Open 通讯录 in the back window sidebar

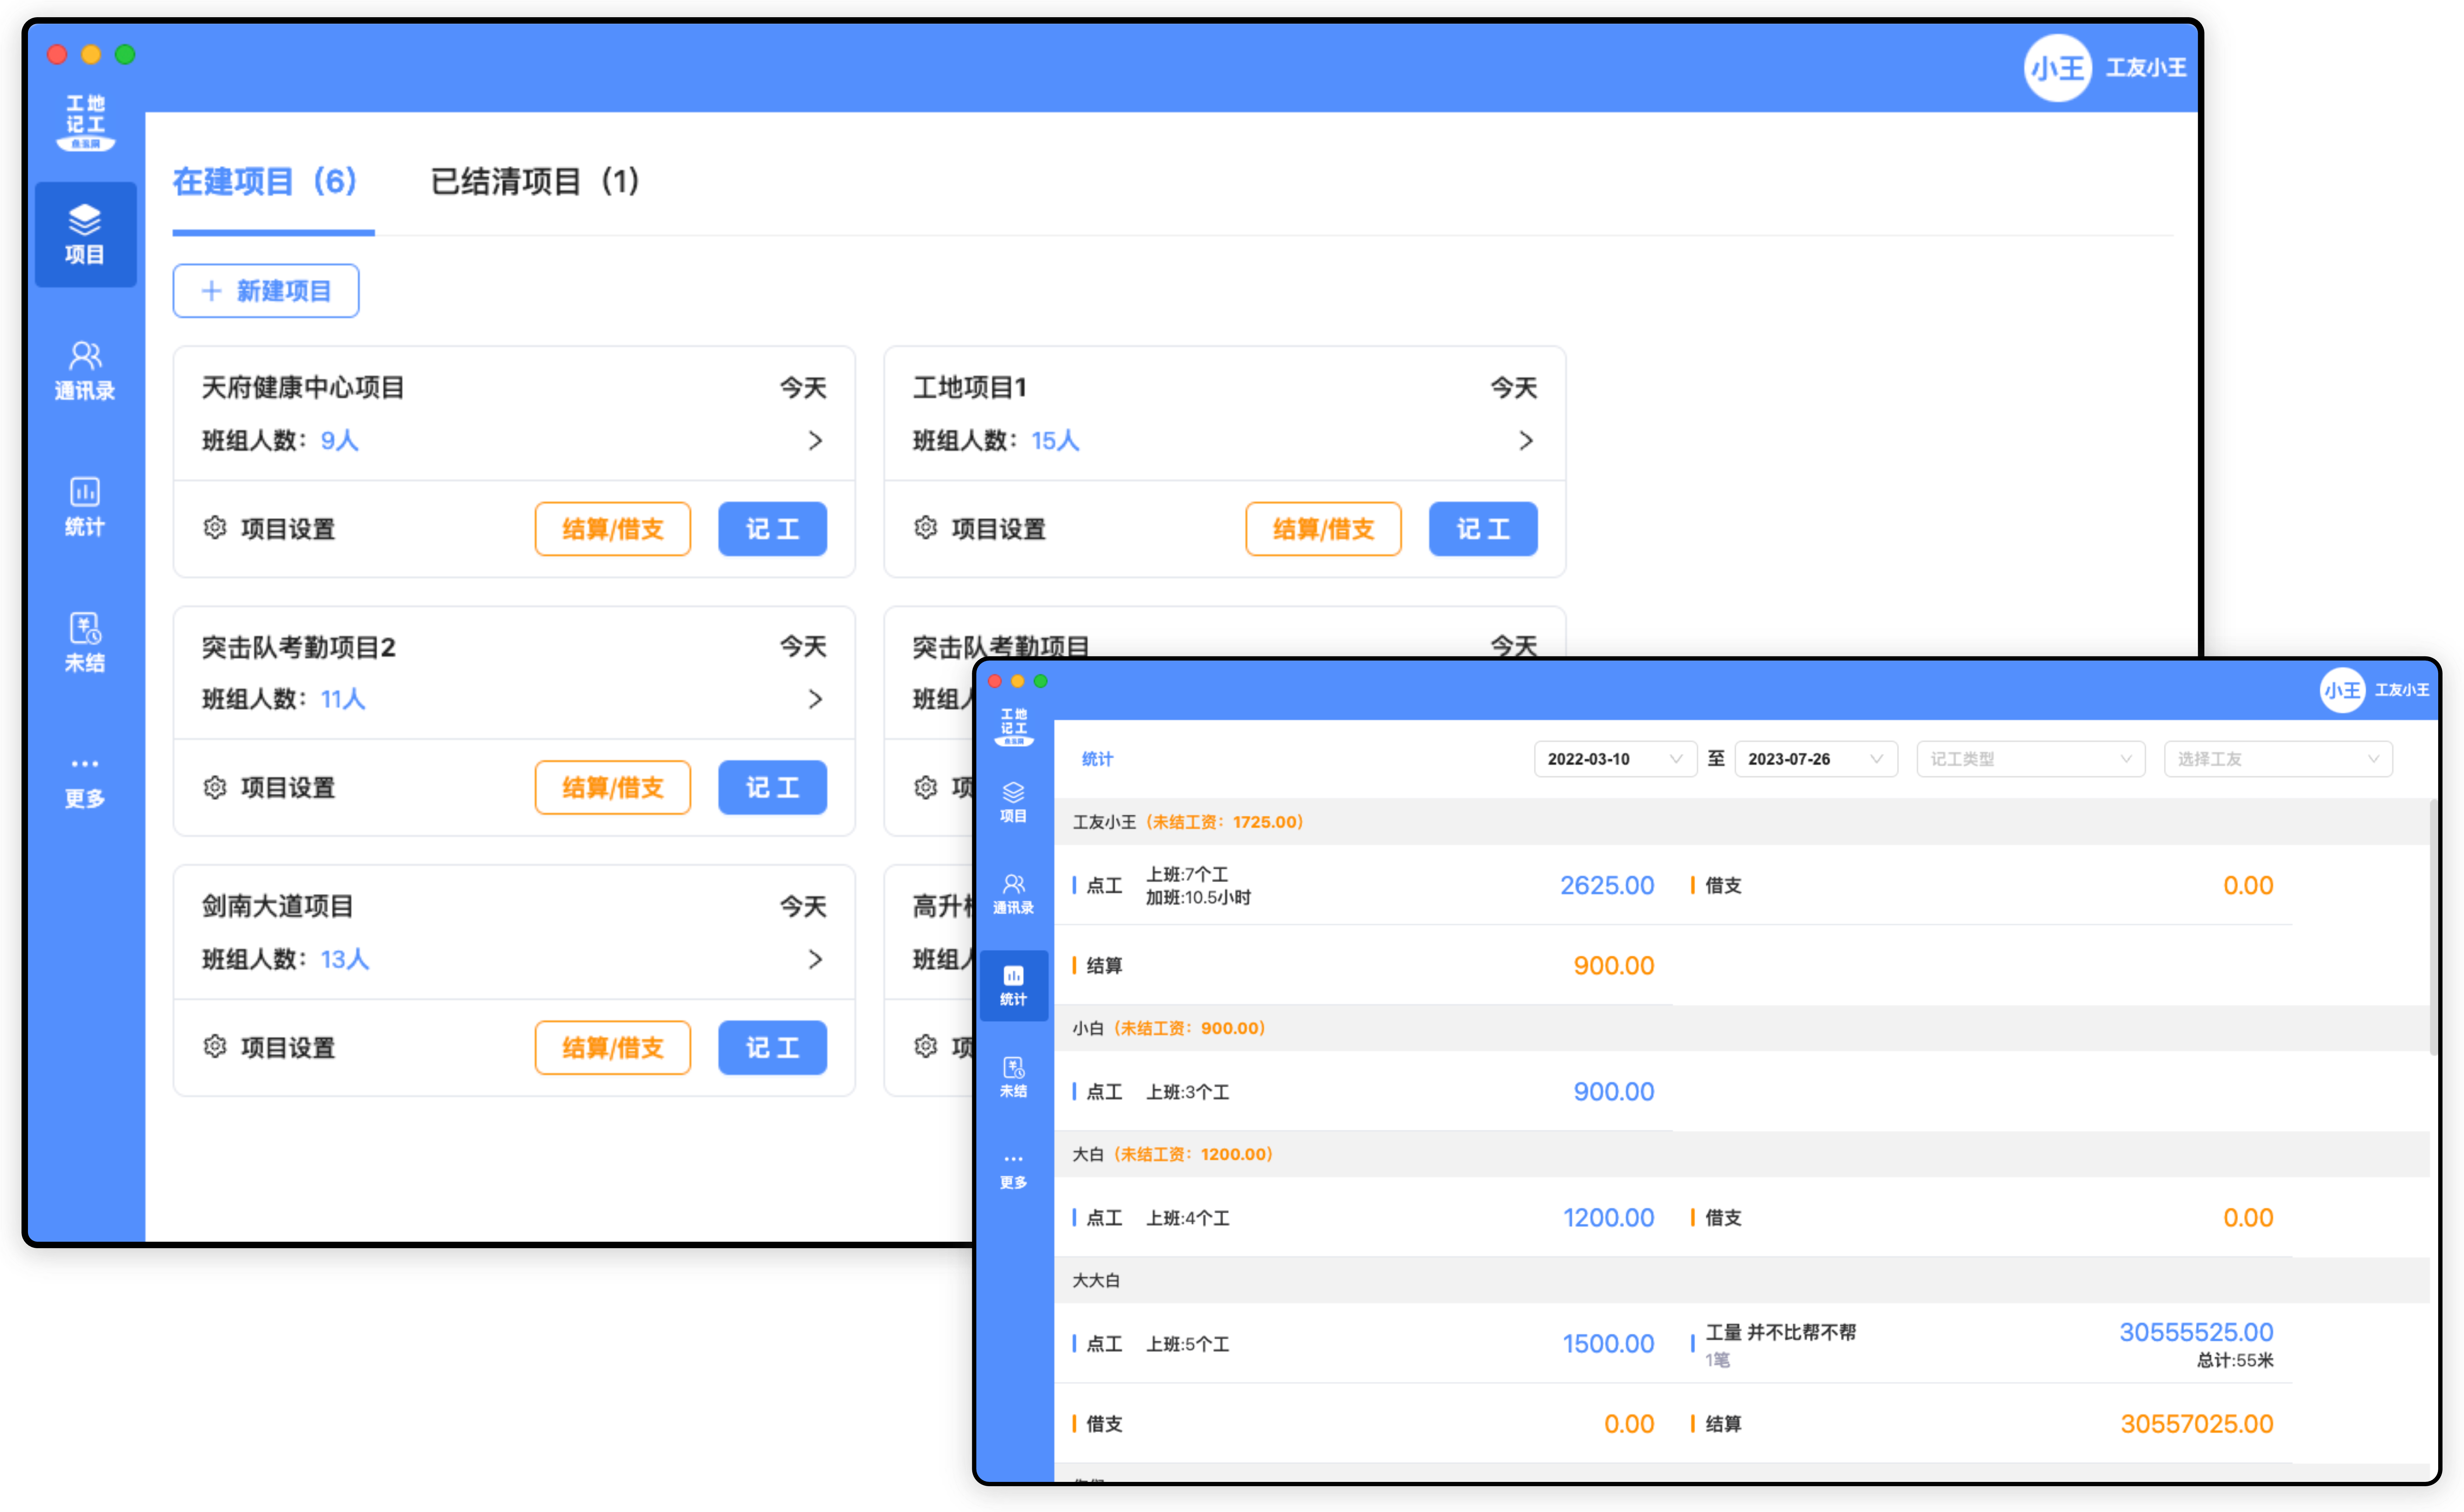85,371
